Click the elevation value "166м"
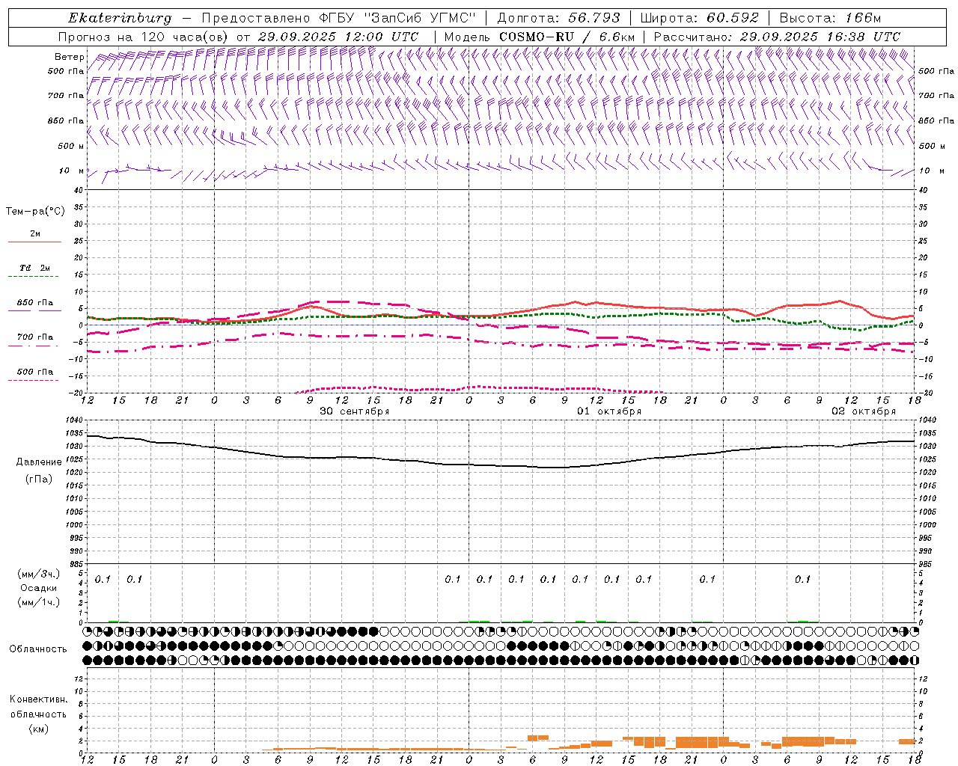The width and height of the screenshot is (958, 766). click(x=862, y=18)
